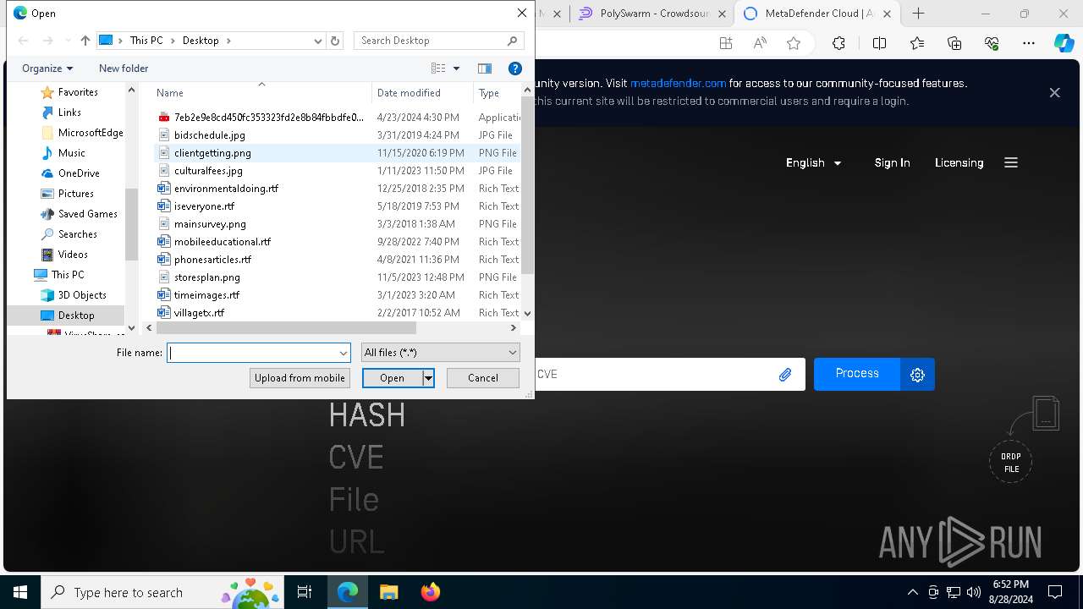Expand the This PC path chevron
Screen dimensions: 1083x609
point(172,41)
